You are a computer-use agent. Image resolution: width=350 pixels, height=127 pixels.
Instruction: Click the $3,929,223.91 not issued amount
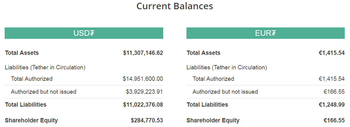(x=144, y=92)
